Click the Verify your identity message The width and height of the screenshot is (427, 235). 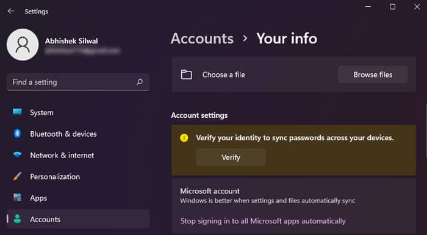point(295,138)
